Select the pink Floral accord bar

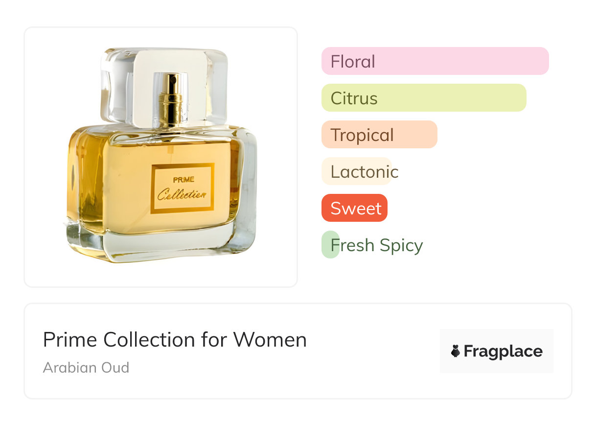[435, 61]
